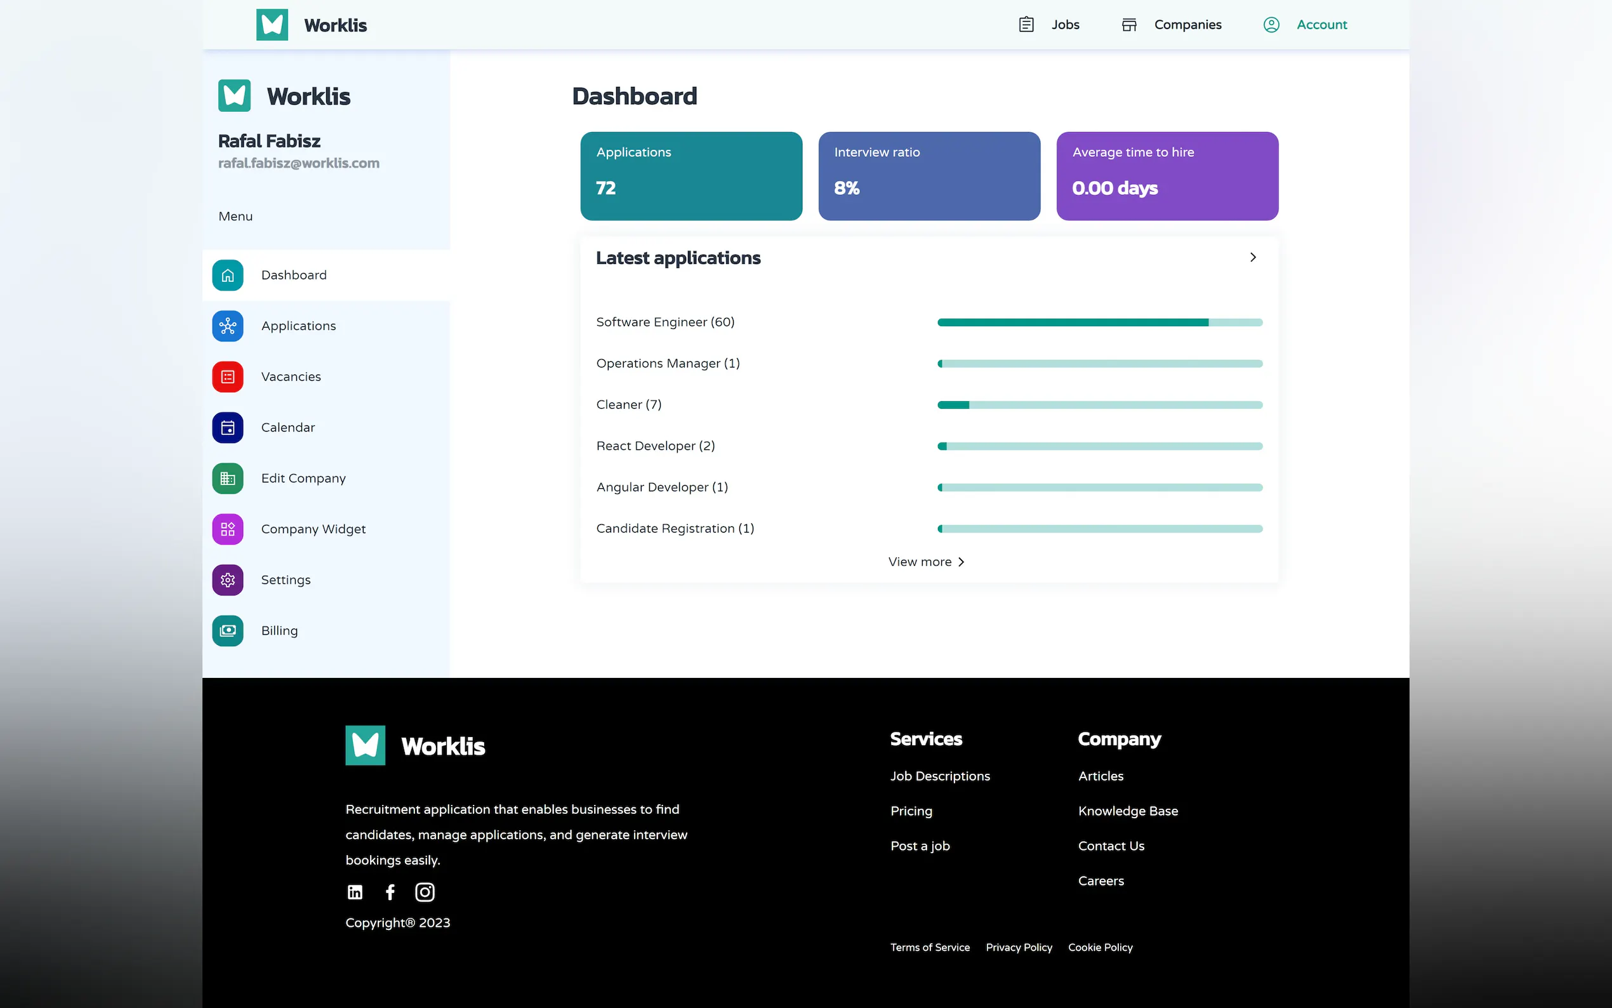1612x1008 pixels.
Task: Open the Instagram icon in footer
Action: point(425,892)
